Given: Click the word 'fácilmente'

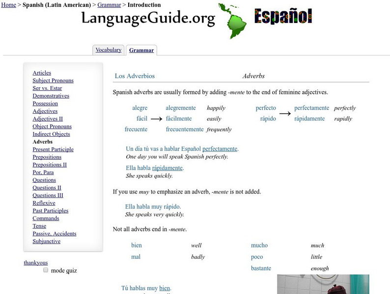Looking at the screenshot, I should coord(179,119).
